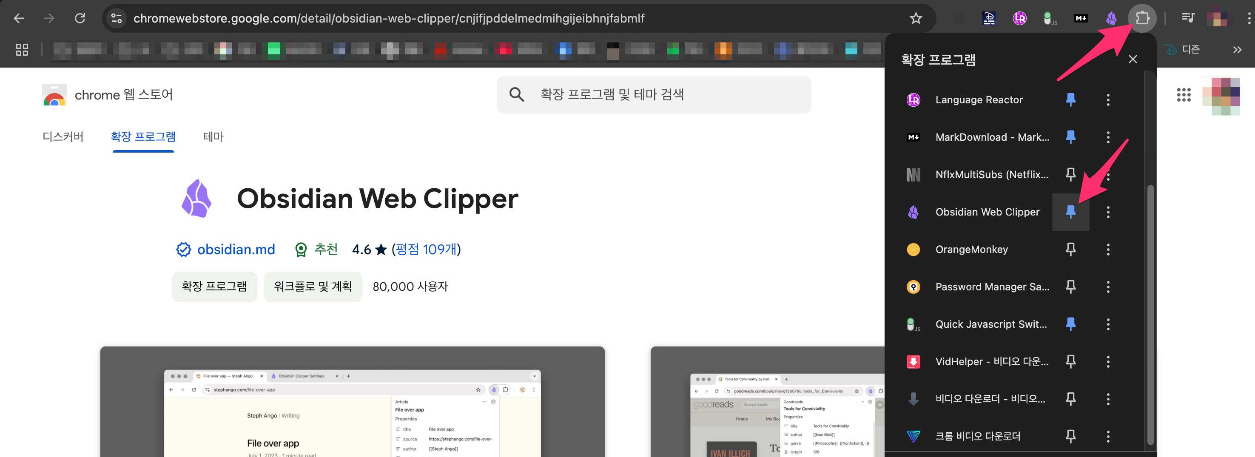Pin NflxMultiSubs to toolbar
Image resolution: width=1255 pixels, height=457 pixels.
pos(1070,174)
